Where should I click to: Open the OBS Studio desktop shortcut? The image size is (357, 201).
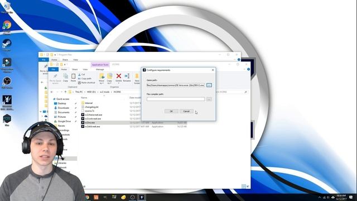click(7, 83)
